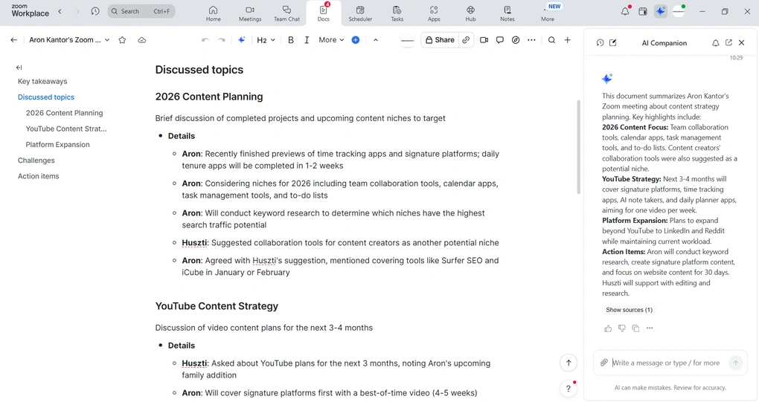This screenshot has width=759, height=402.
Task: Jump to Challenges in the outline
Action: point(36,161)
